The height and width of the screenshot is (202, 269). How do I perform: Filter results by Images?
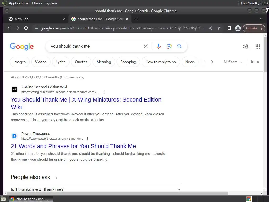coord(19,62)
